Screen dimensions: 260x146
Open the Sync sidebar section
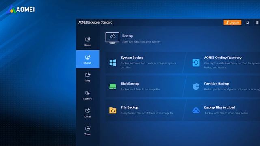88,77
